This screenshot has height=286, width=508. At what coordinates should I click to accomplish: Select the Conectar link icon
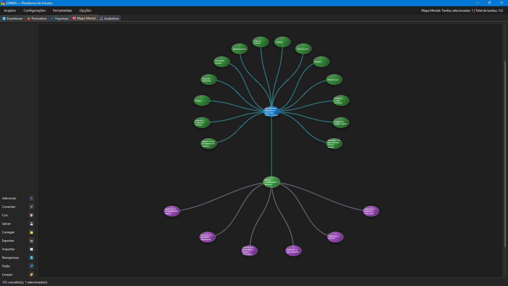32,207
